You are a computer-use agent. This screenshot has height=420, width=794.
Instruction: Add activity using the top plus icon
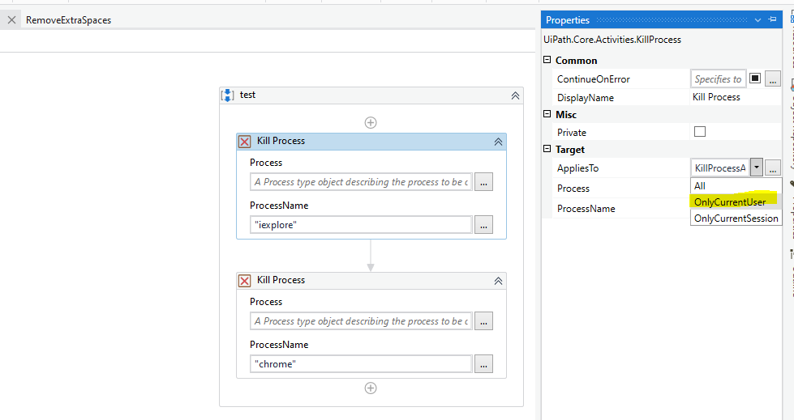click(x=371, y=123)
